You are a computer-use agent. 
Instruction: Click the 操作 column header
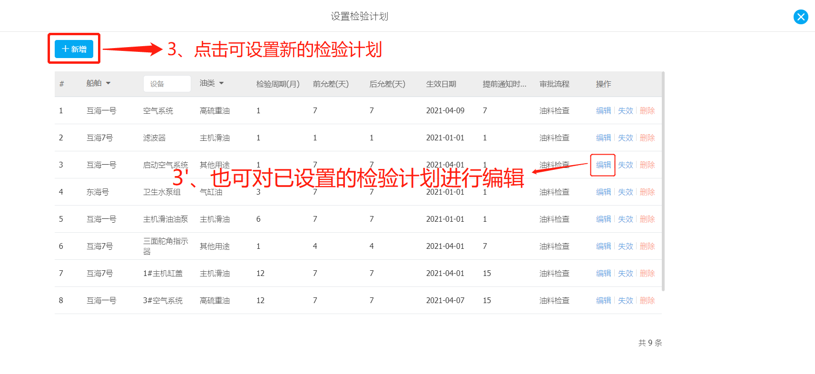click(x=603, y=84)
